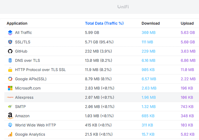Viewport: 199px width, 140px height.
Task: Select the DNS over TLS application name
Action: click(x=27, y=60)
